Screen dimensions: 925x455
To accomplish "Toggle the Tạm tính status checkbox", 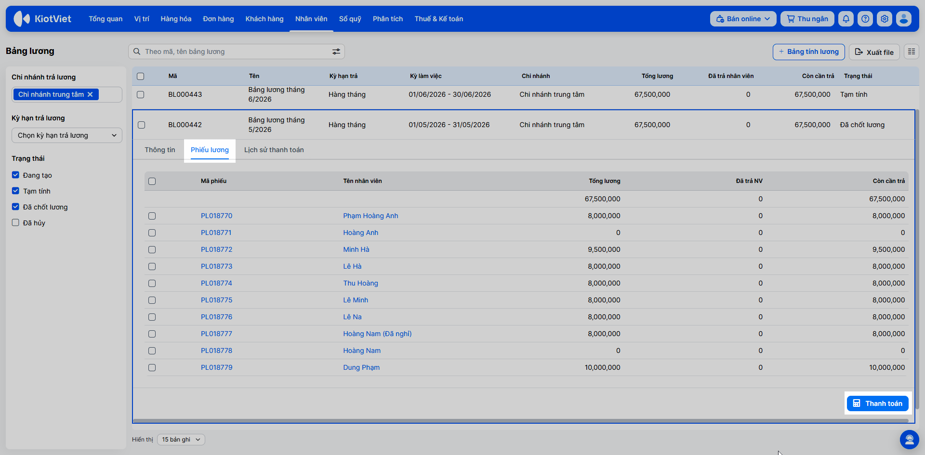I will (x=15, y=191).
